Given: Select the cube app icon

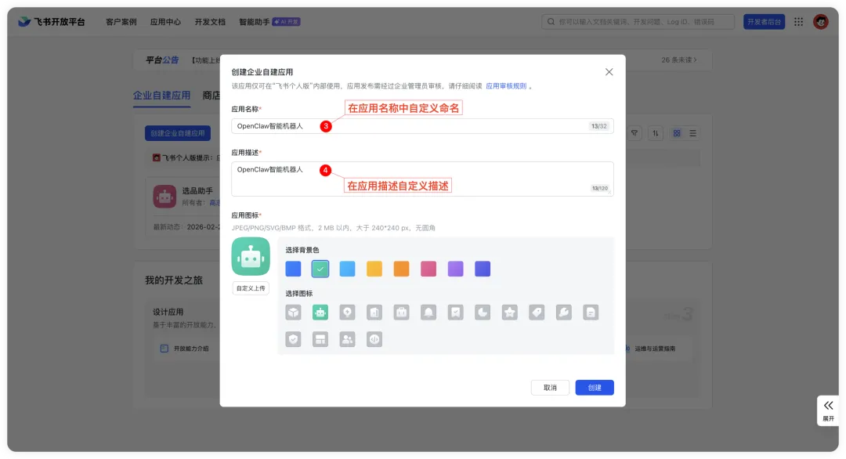Looking at the screenshot, I should tap(293, 313).
